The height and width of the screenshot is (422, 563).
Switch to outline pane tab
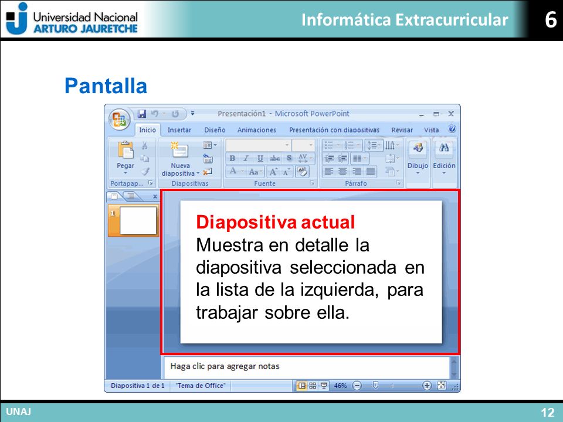pyautogui.click(x=132, y=196)
